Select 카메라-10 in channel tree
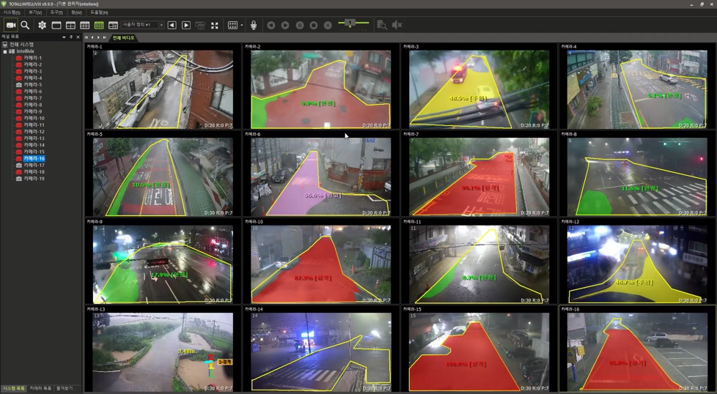 pos(34,118)
